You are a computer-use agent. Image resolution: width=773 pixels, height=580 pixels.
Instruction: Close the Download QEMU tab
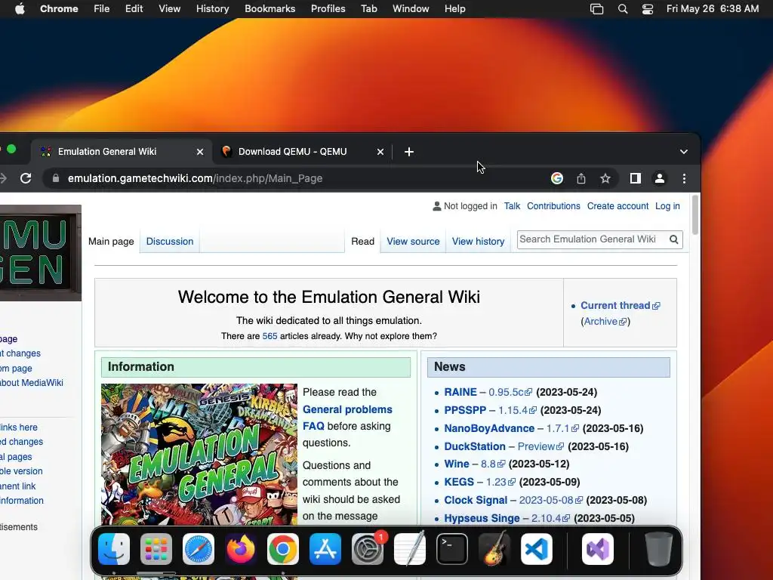tap(380, 152)
